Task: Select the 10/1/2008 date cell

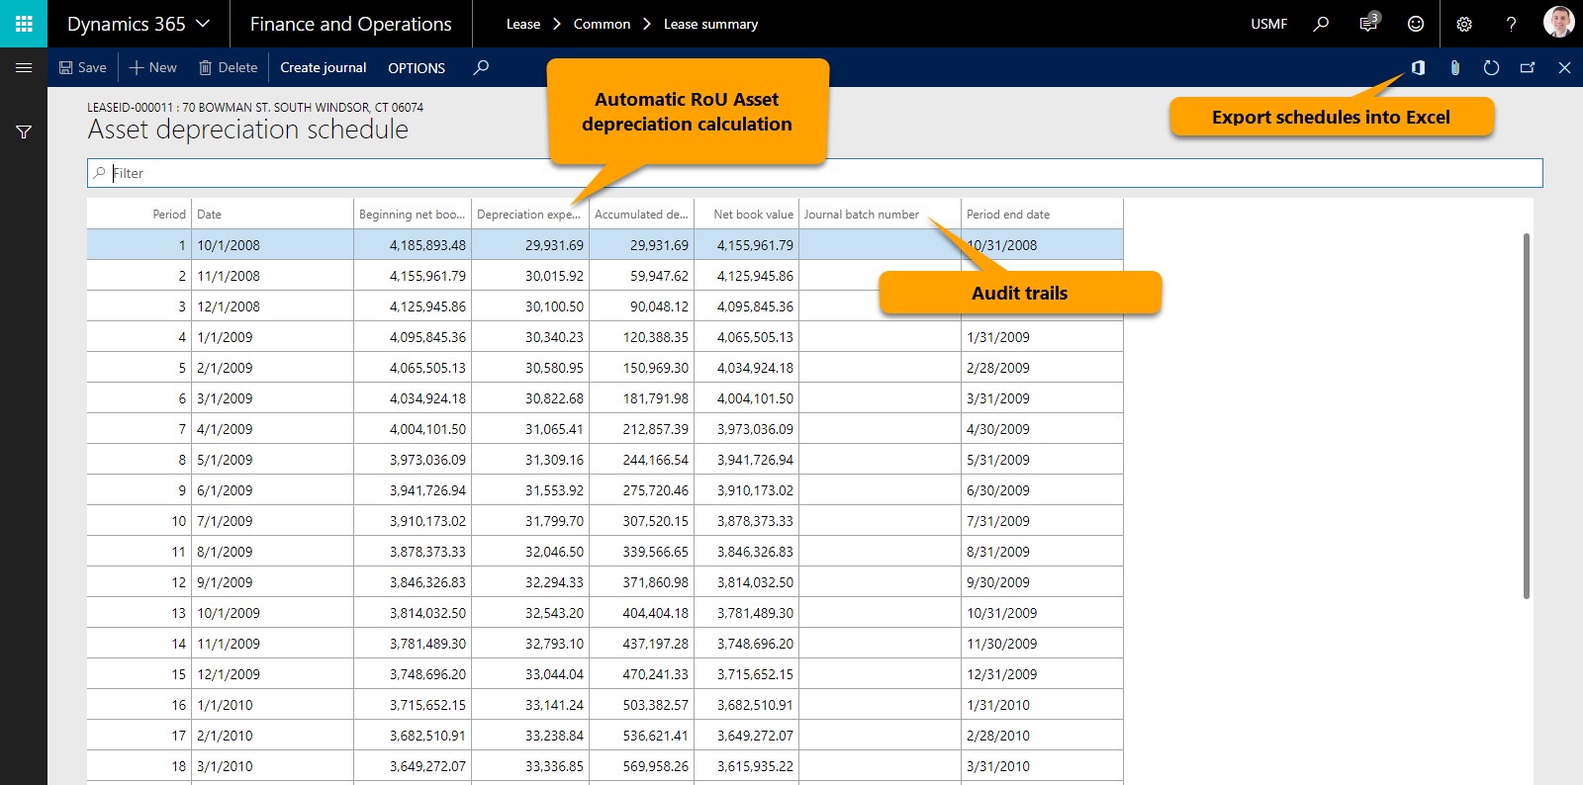Action: point(272,245)
